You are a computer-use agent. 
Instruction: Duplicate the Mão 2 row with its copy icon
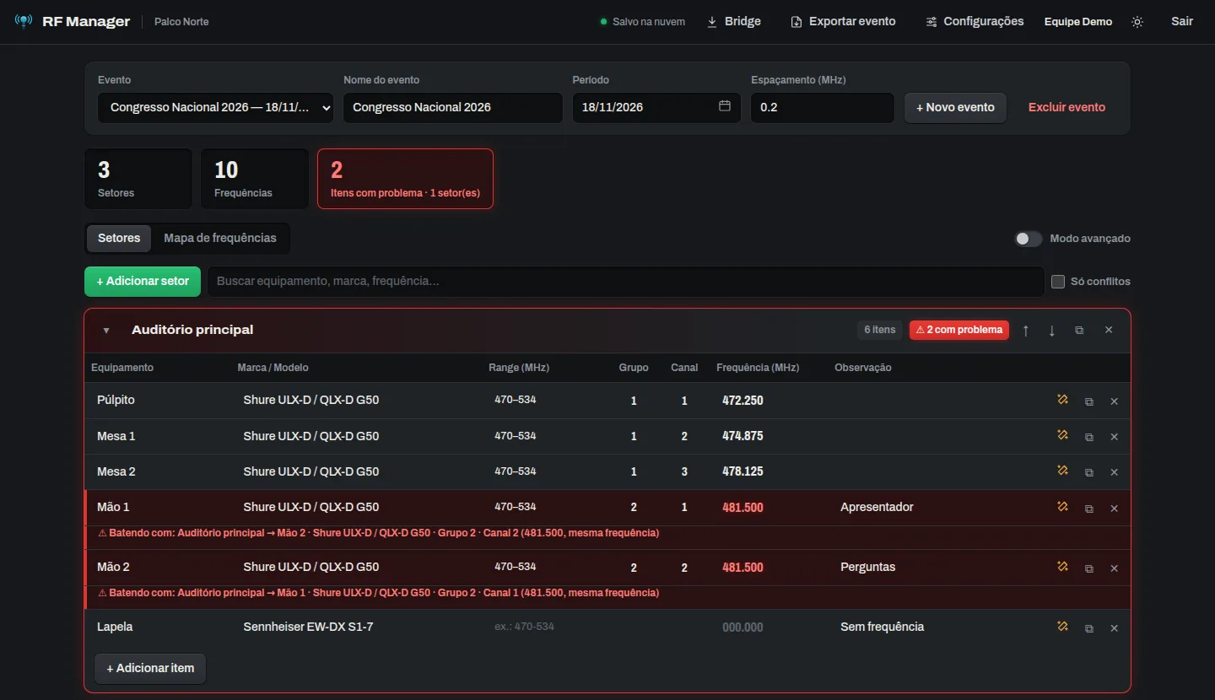click(x=1089, y=568)
